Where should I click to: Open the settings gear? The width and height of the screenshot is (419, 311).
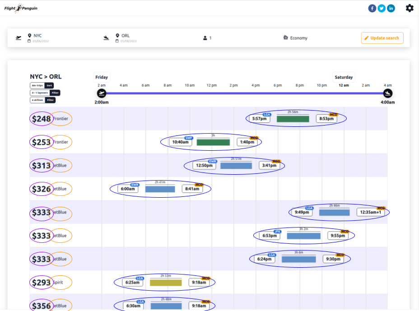(410, 8)
